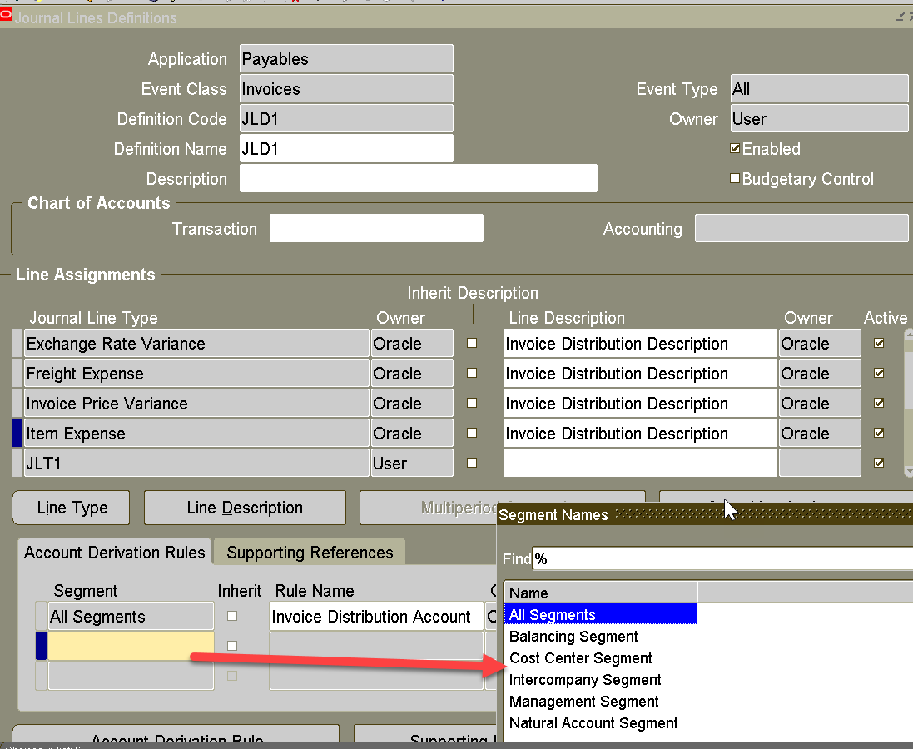Toggle the Active checkbox for Item Expense
The height and width of the screenshot is (749, 913).
coord(879,433)
